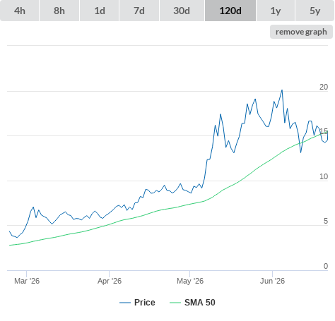Click the price peak near 20
This screenshot has height=321, width=335.
(x=282, y=90)
